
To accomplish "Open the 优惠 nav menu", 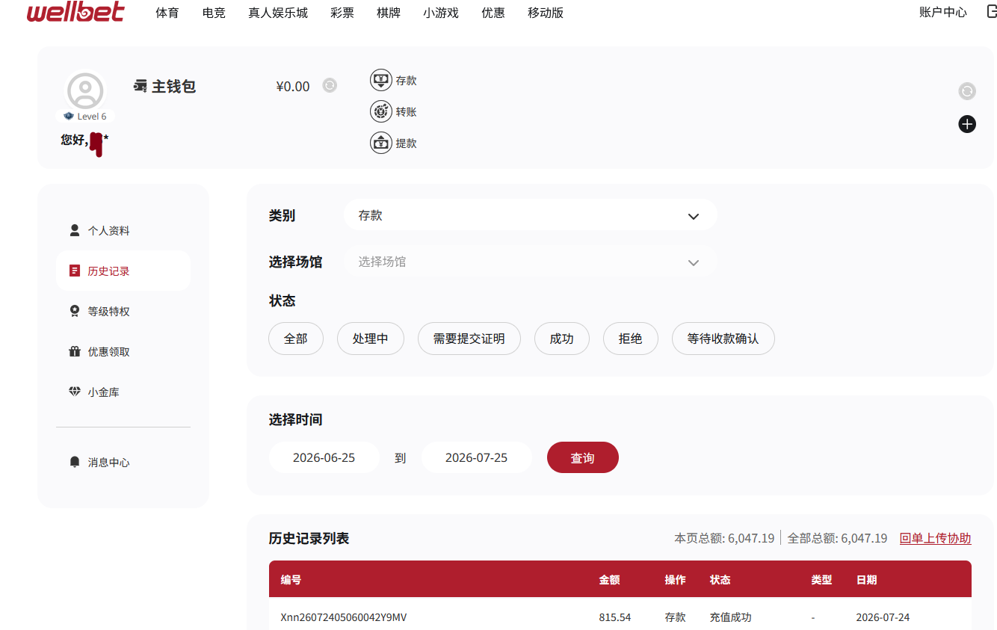I will point(493,13).
